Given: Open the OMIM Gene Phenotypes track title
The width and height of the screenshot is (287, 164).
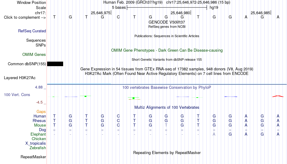Looking at the screenshot, I should 167,50.
